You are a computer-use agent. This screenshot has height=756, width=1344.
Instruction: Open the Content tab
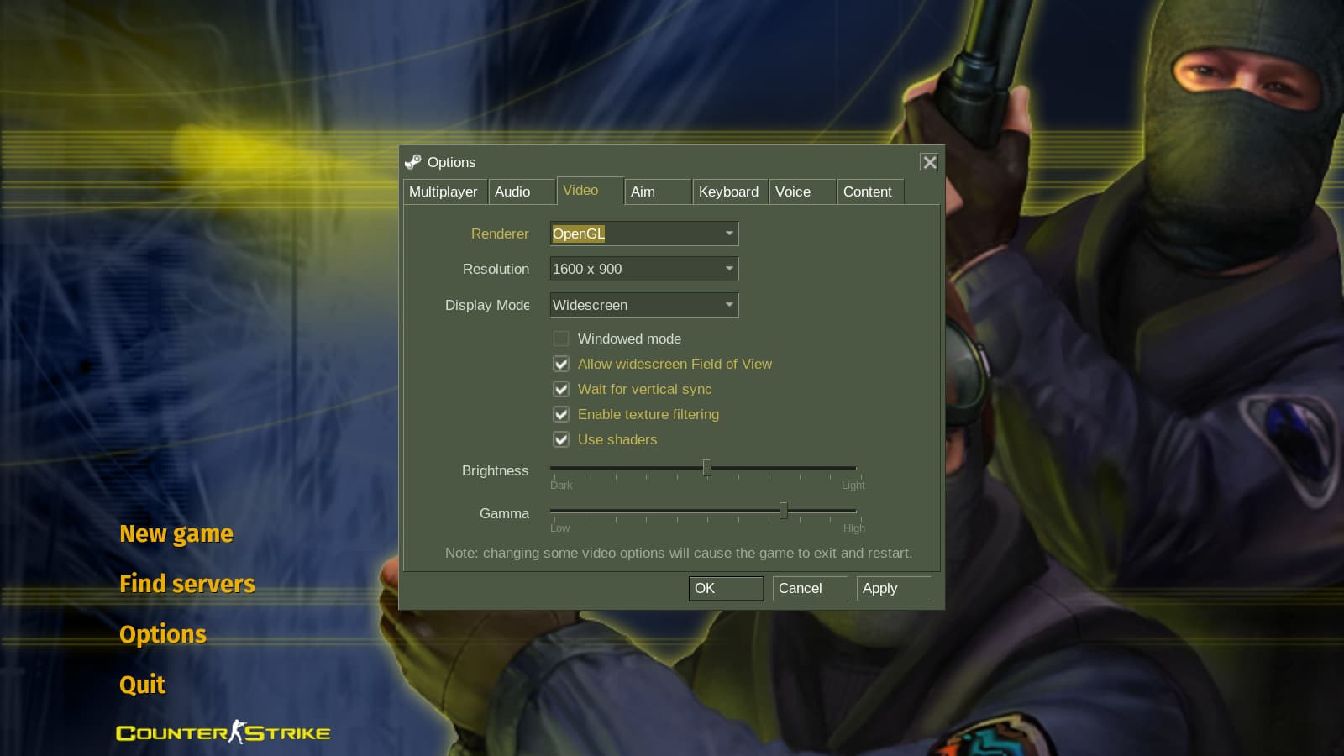(870, 192)
